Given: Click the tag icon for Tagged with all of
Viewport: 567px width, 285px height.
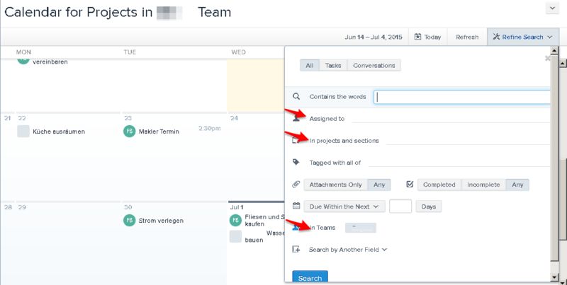Looking at the screenshot, I should 296,162.
